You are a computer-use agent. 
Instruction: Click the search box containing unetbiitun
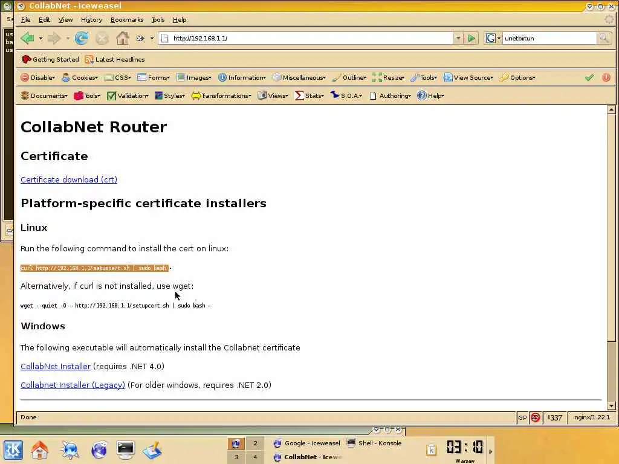click(x=549, y=38)
